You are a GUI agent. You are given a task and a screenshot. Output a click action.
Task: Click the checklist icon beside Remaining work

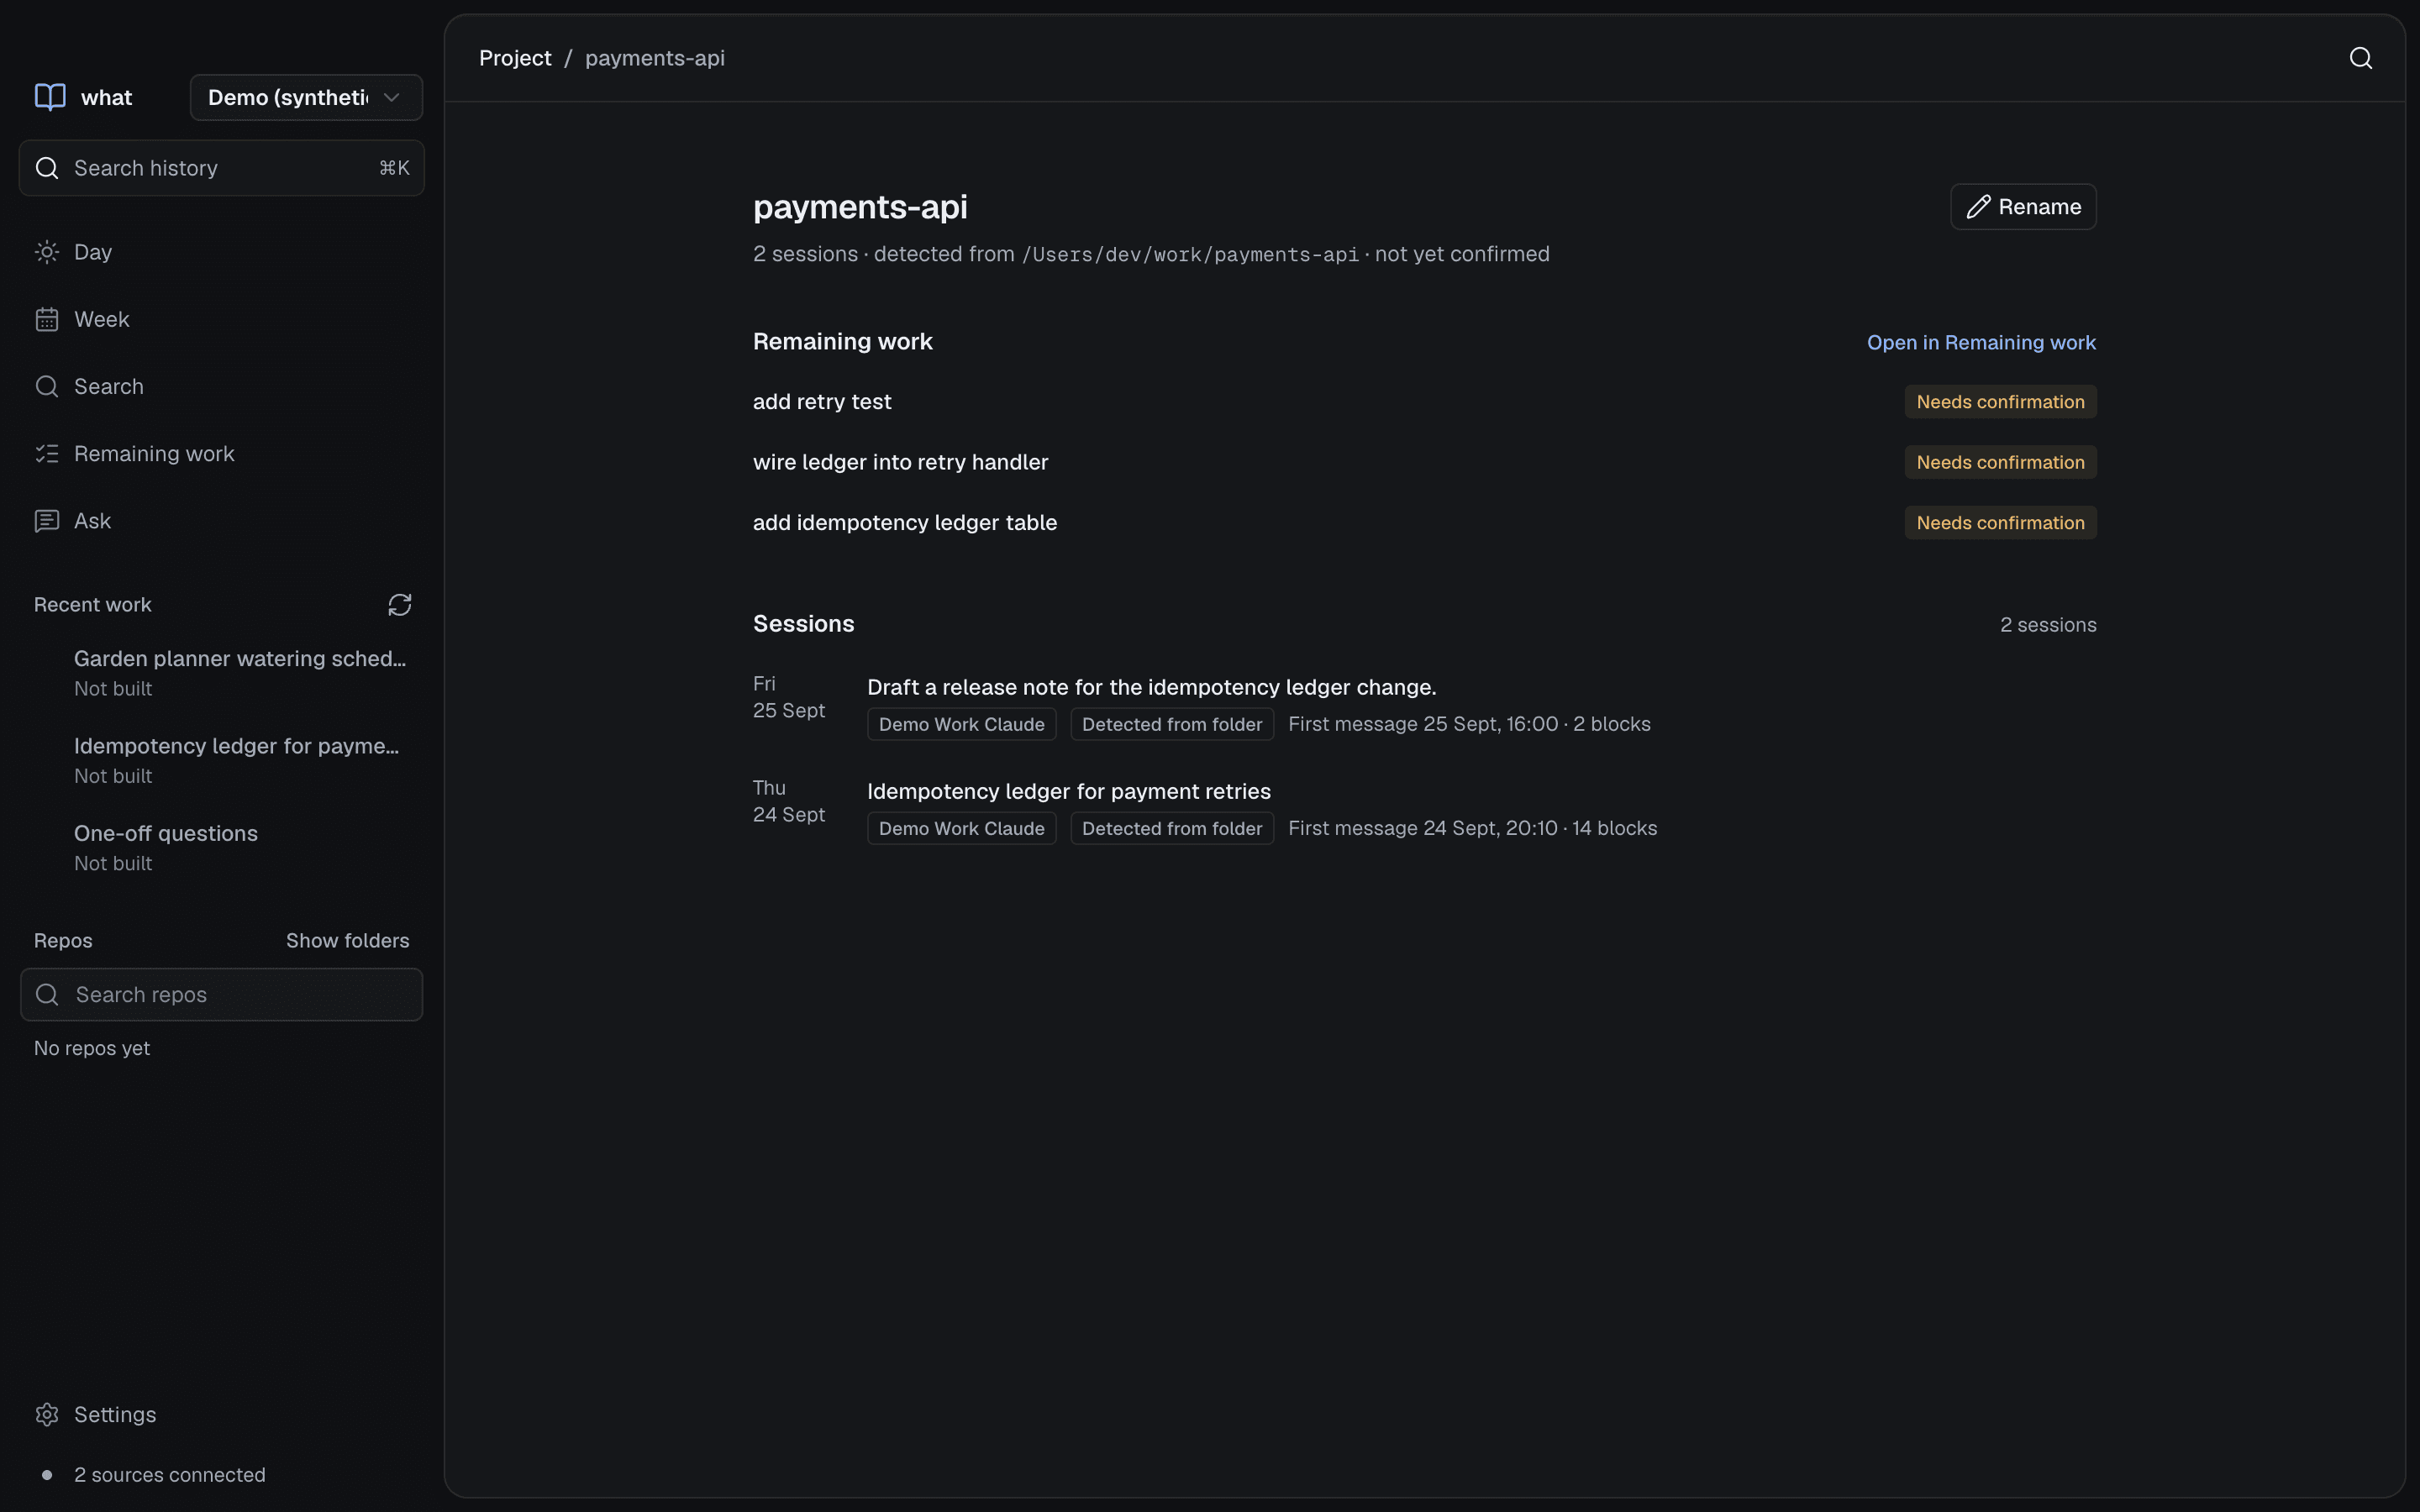(x=47, y=454)
